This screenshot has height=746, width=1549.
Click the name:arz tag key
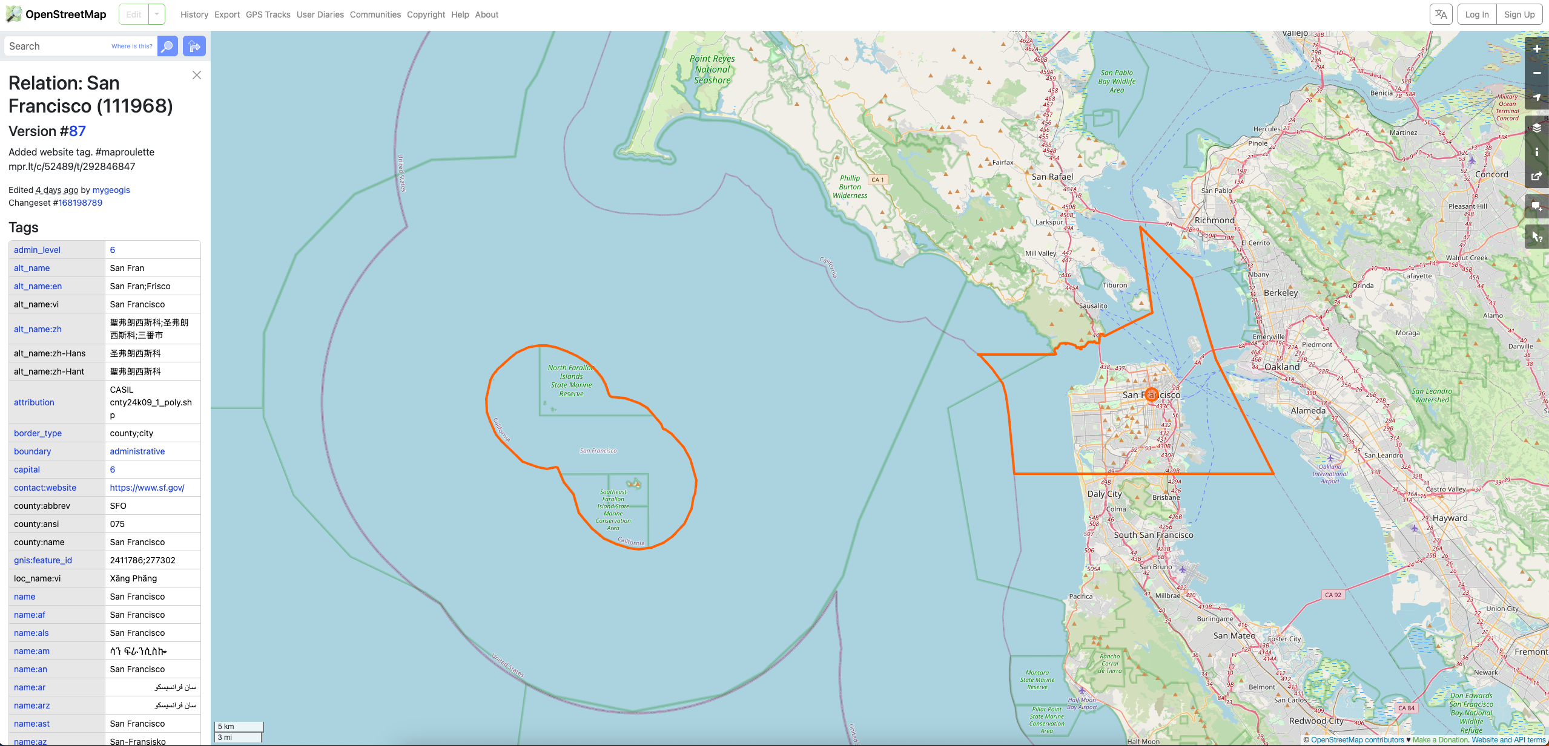[x=32, y=705]
